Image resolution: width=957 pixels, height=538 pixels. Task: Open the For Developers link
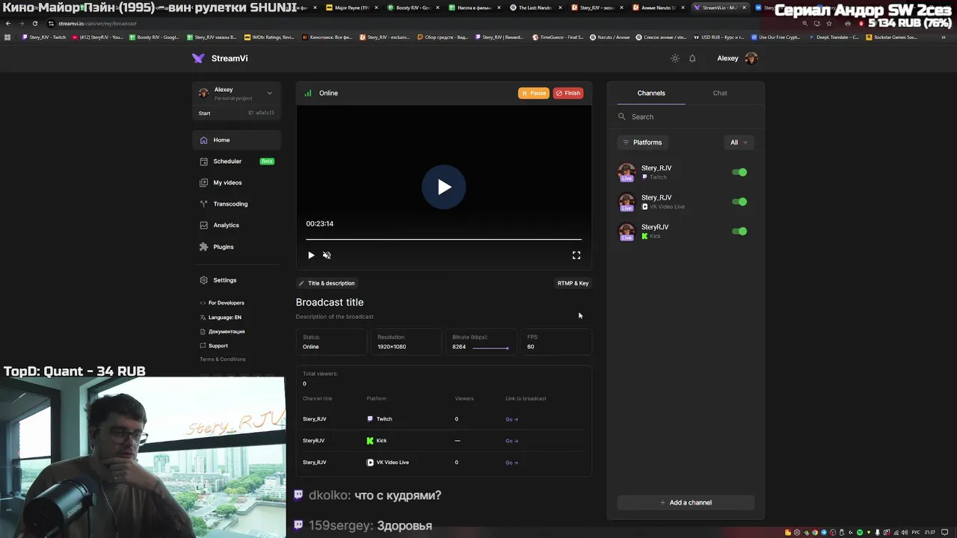click(x=222, y=303)
